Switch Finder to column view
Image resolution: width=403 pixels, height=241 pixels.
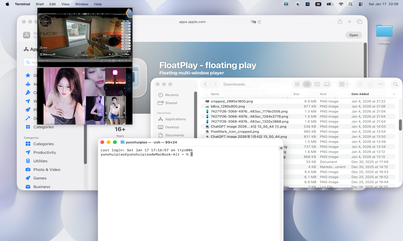317,84
